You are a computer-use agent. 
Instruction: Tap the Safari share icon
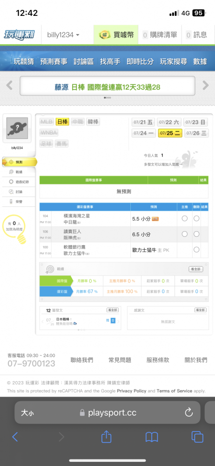[106, 437]
